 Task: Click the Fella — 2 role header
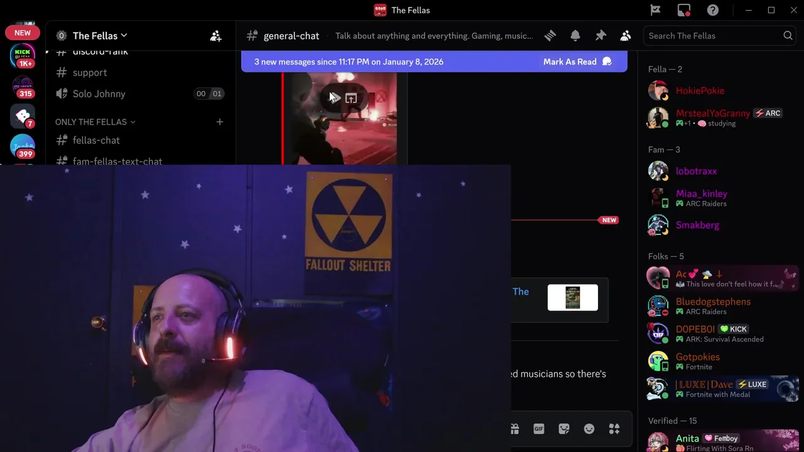665,69
